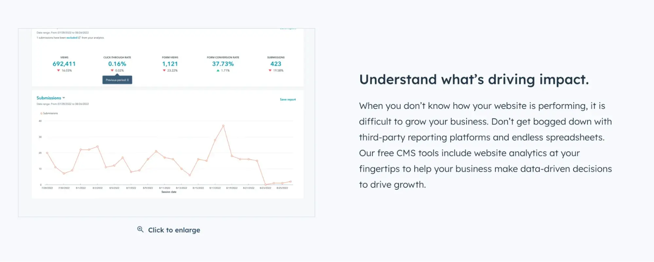Click the red down arrow under the 423 submissions value

270,70
